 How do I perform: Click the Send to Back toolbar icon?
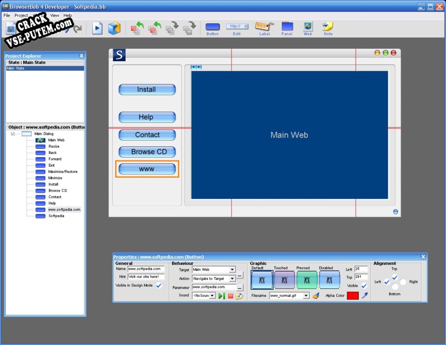pyautogui.click(x=190, y=28)
